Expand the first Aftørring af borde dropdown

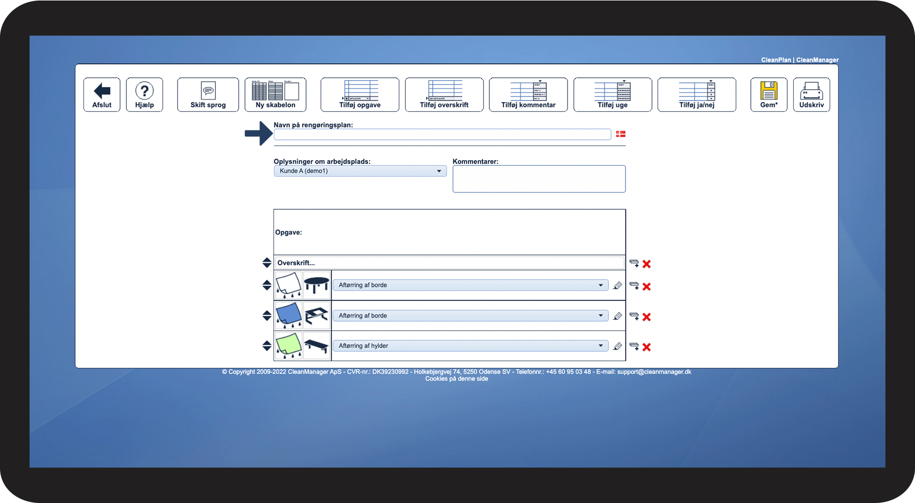click(471, 285)
